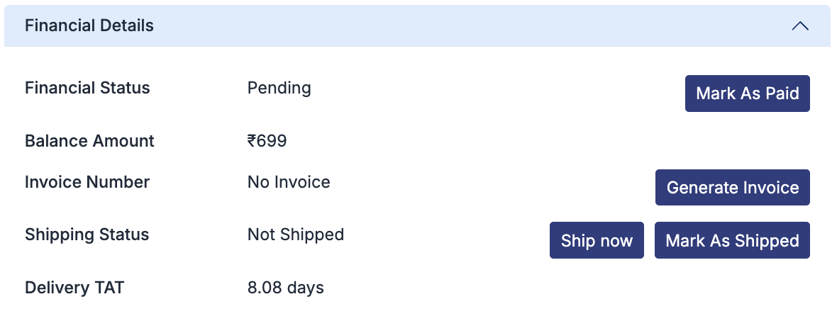Select the ₹699 balance value
The width and height of the screenshot is (837, 316).
coord(267,141)
